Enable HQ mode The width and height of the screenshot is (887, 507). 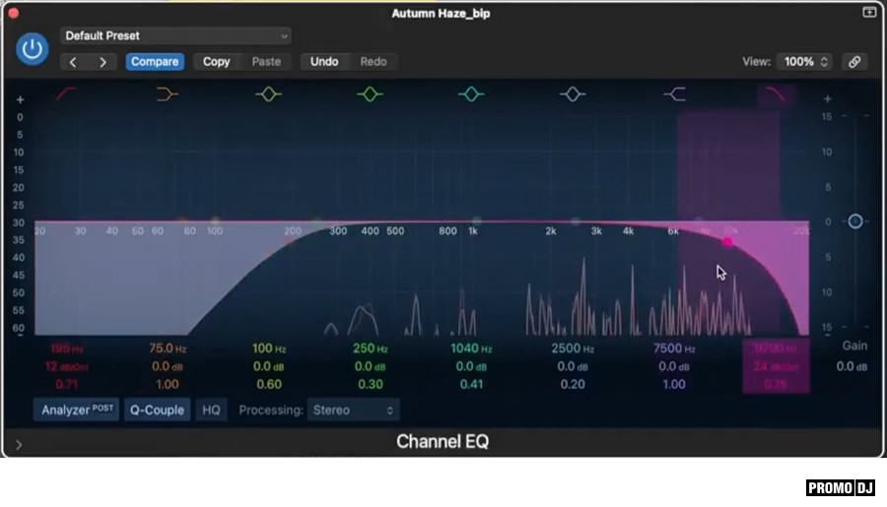pyautogui.click(x=211, y=410)
